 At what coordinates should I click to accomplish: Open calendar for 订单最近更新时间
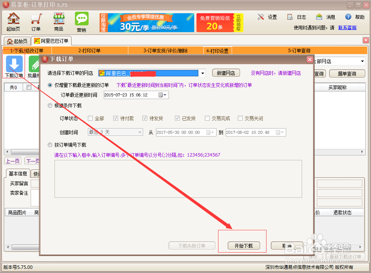[x=162, y=95]
